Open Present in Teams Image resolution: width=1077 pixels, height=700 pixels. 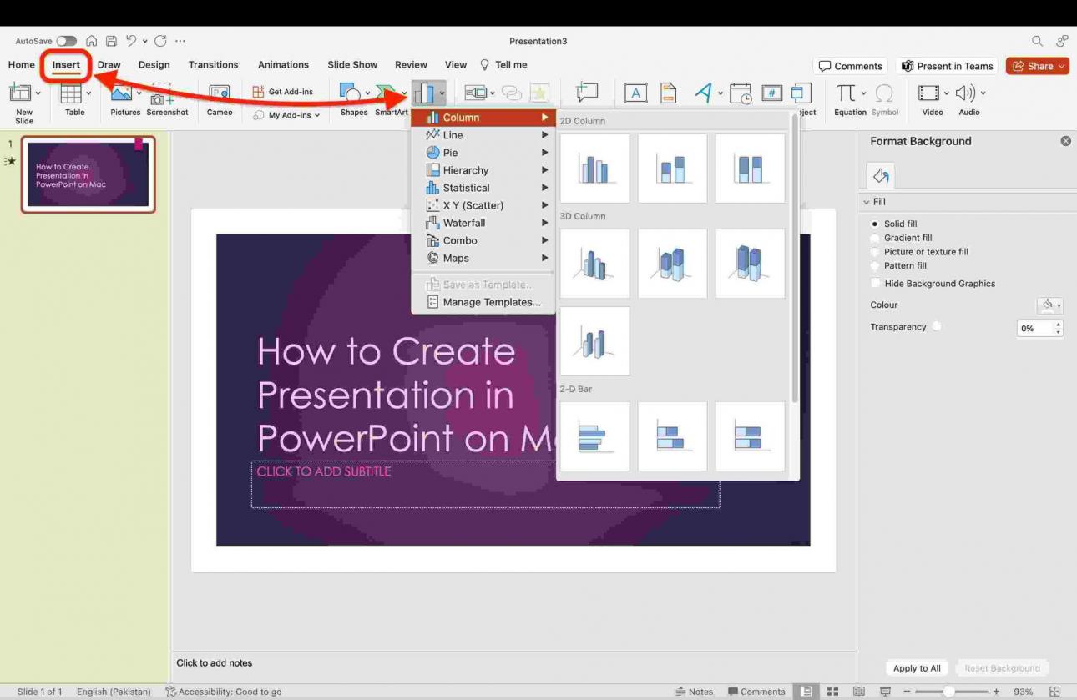(x=947, y=65)
